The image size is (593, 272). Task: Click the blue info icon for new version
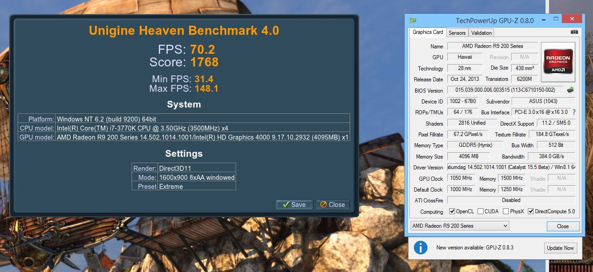421,248
